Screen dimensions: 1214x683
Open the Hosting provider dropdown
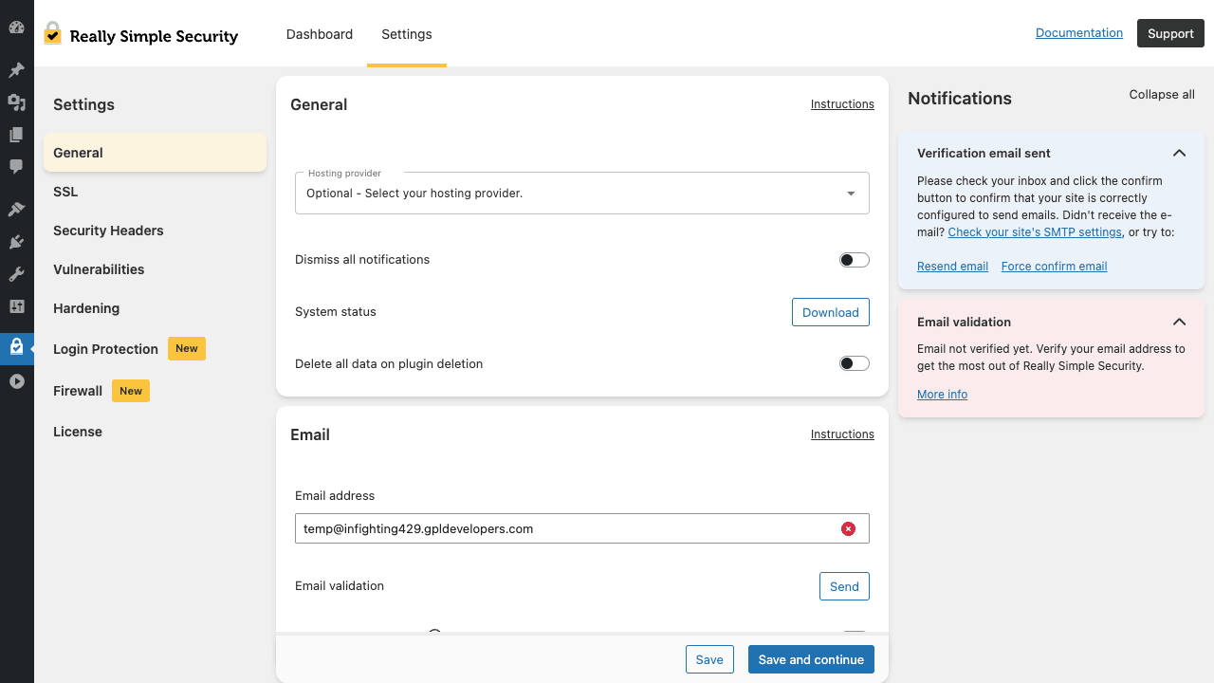point(582,193)
